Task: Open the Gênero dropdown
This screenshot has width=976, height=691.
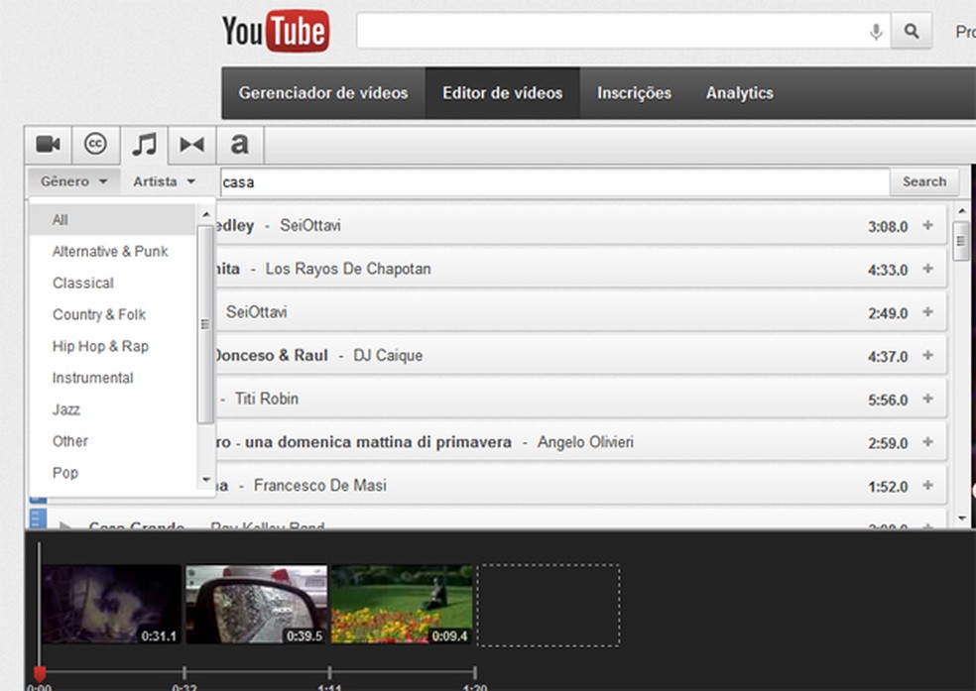Action: click(73, 181)
